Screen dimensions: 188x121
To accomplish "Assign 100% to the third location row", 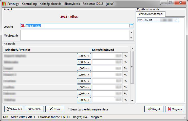I will click(x=84, y=68).
